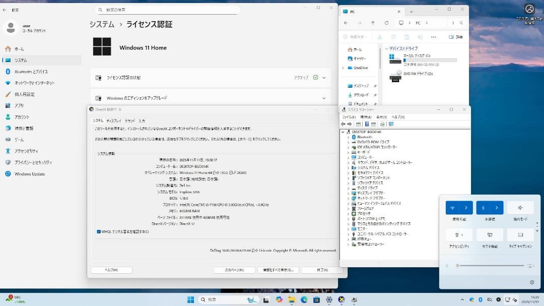Open new tab in File Explorer
544x306 pixels.
[x=411, y=12]
